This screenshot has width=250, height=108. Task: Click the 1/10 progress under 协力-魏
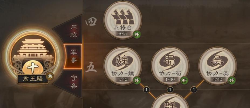(123, 79)
